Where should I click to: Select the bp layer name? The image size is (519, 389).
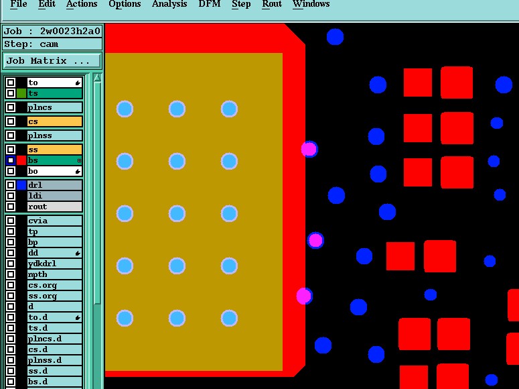[55, 242]
